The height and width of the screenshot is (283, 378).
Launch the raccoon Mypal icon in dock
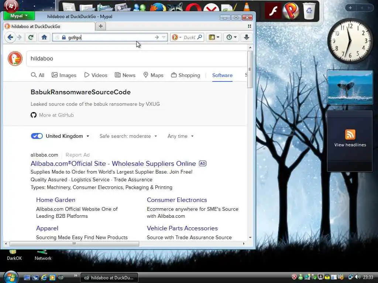click(175, 8)
